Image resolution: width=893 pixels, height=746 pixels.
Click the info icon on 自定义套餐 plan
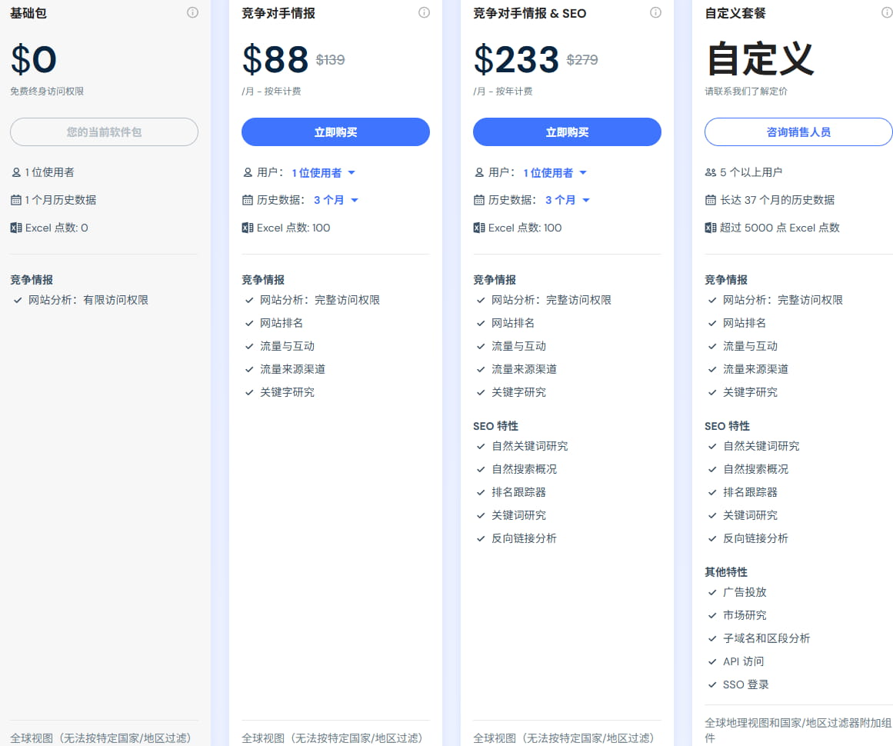pos(886,12)
